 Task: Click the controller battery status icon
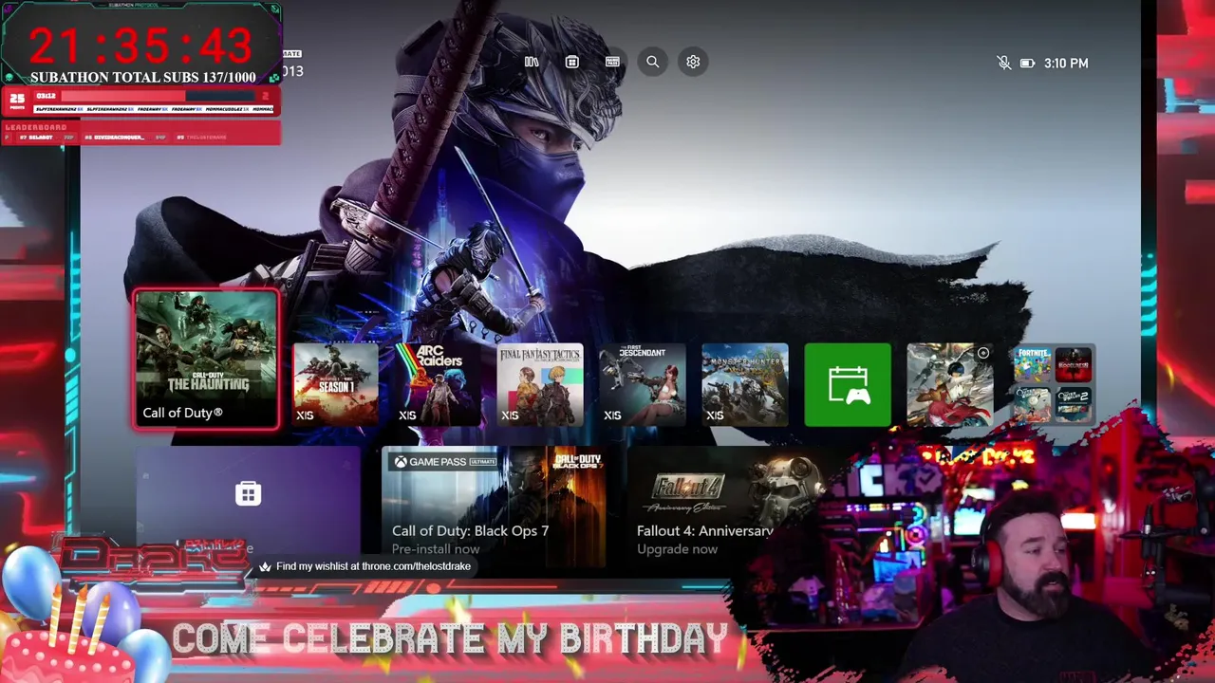pos(1027,64)
